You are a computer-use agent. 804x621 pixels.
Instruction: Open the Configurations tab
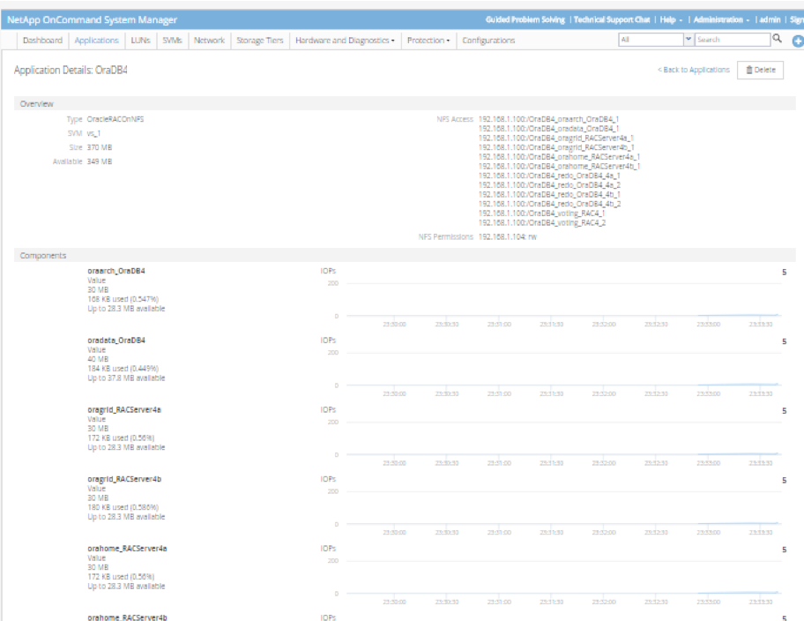click(x=488, y=40)
